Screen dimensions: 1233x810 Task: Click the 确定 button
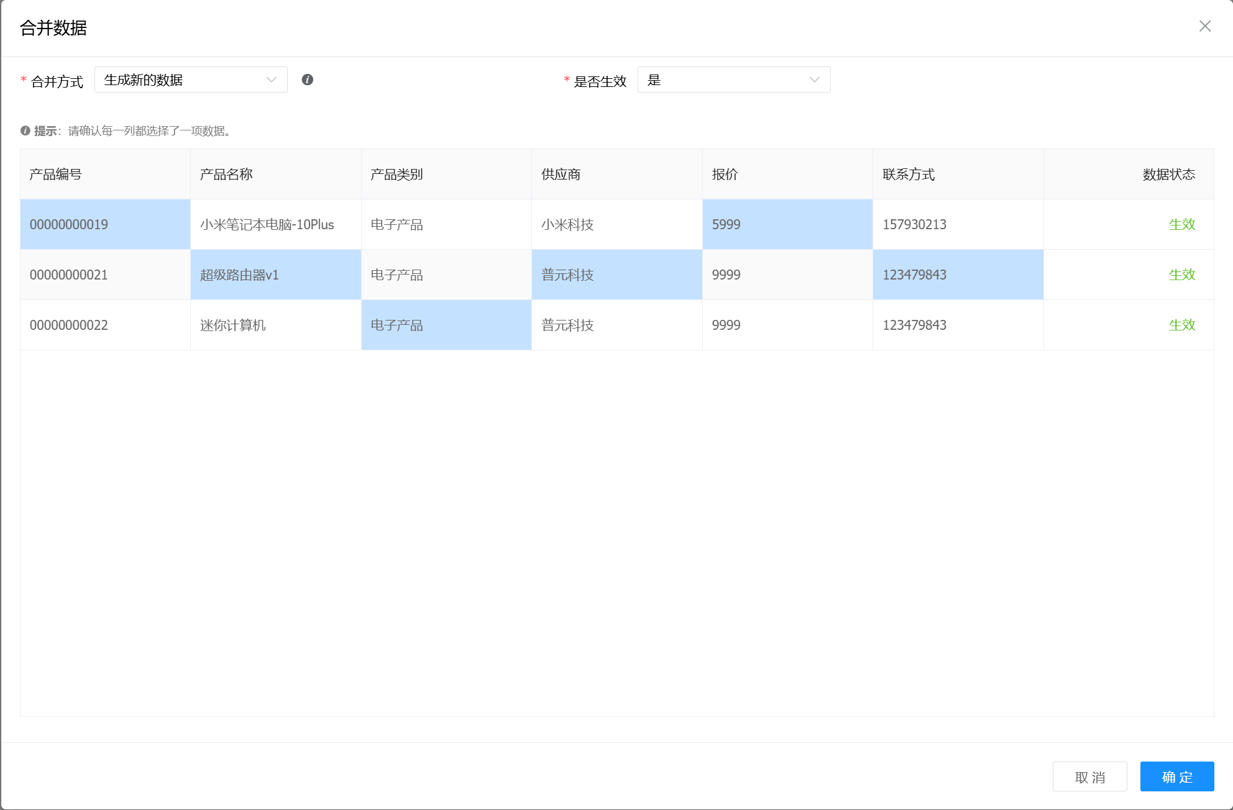(x=1176, y=776)
